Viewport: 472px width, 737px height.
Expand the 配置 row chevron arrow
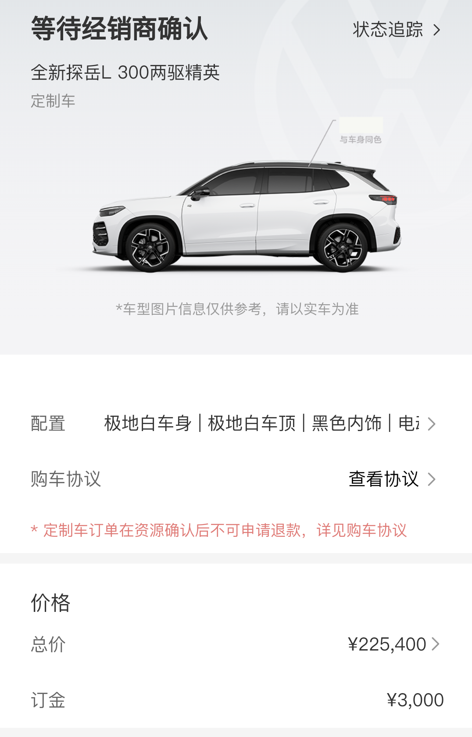(432, 424)
